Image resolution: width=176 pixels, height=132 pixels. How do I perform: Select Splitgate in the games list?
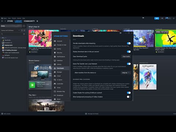pos(7,55)
